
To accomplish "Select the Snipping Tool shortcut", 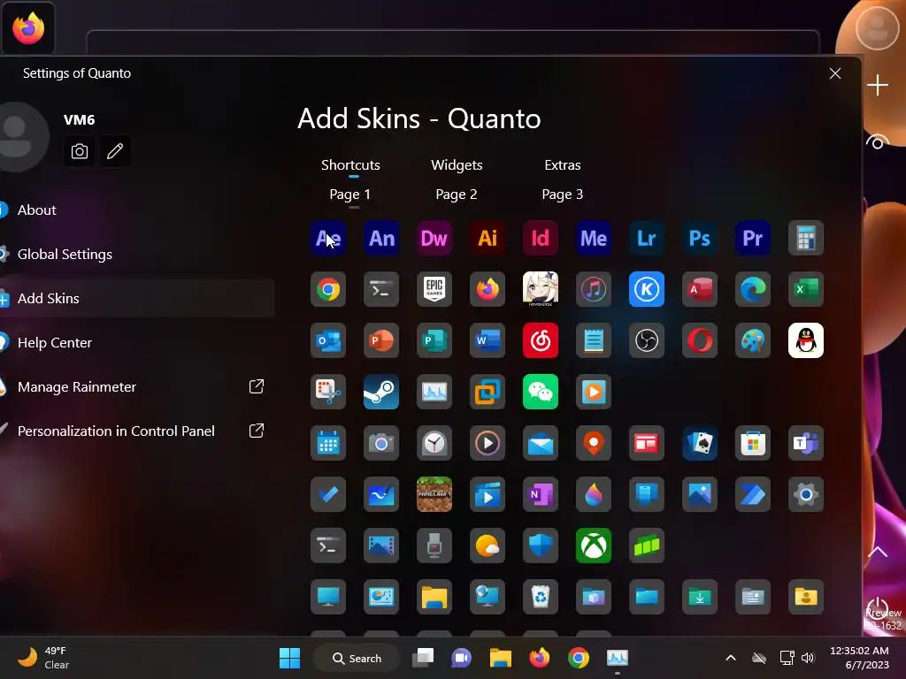I will [328, 392].
